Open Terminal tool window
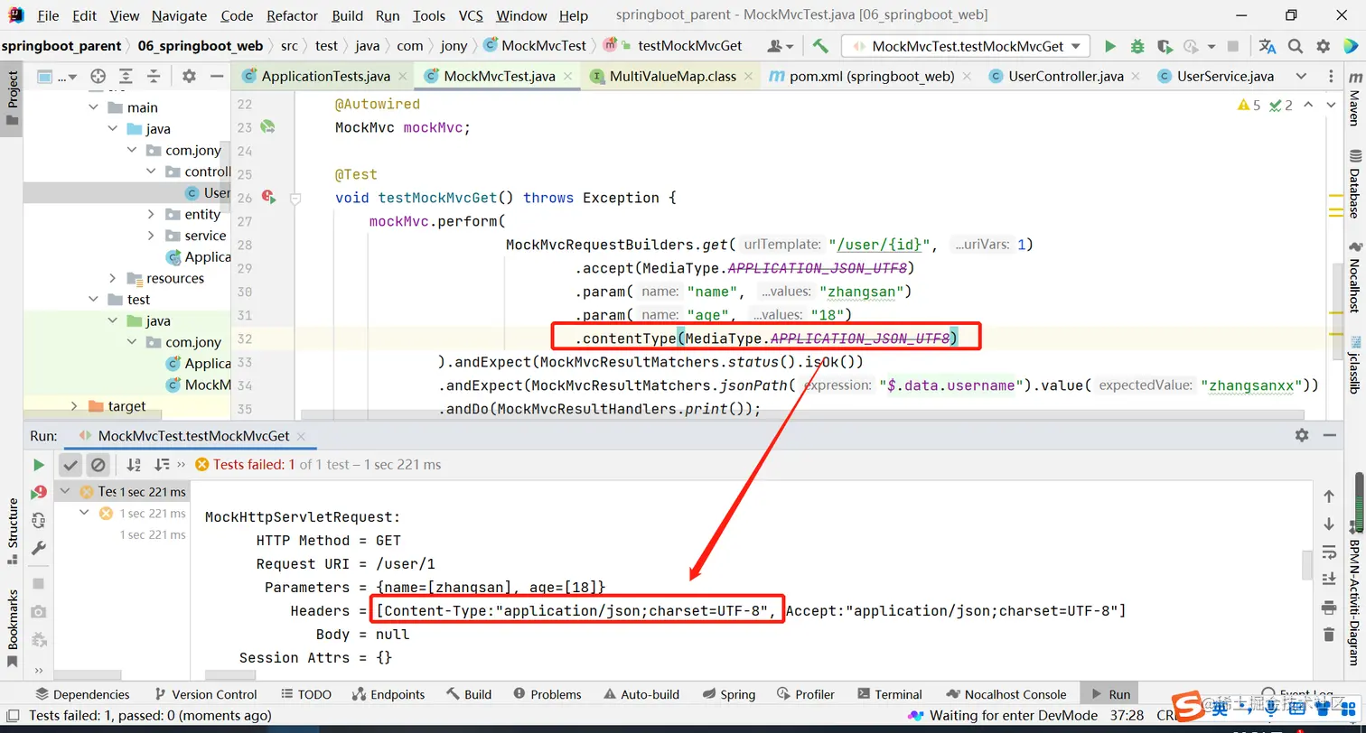 [x=889, y=694]
